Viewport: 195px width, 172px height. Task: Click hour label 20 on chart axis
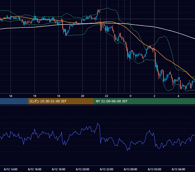pos(83,96)
